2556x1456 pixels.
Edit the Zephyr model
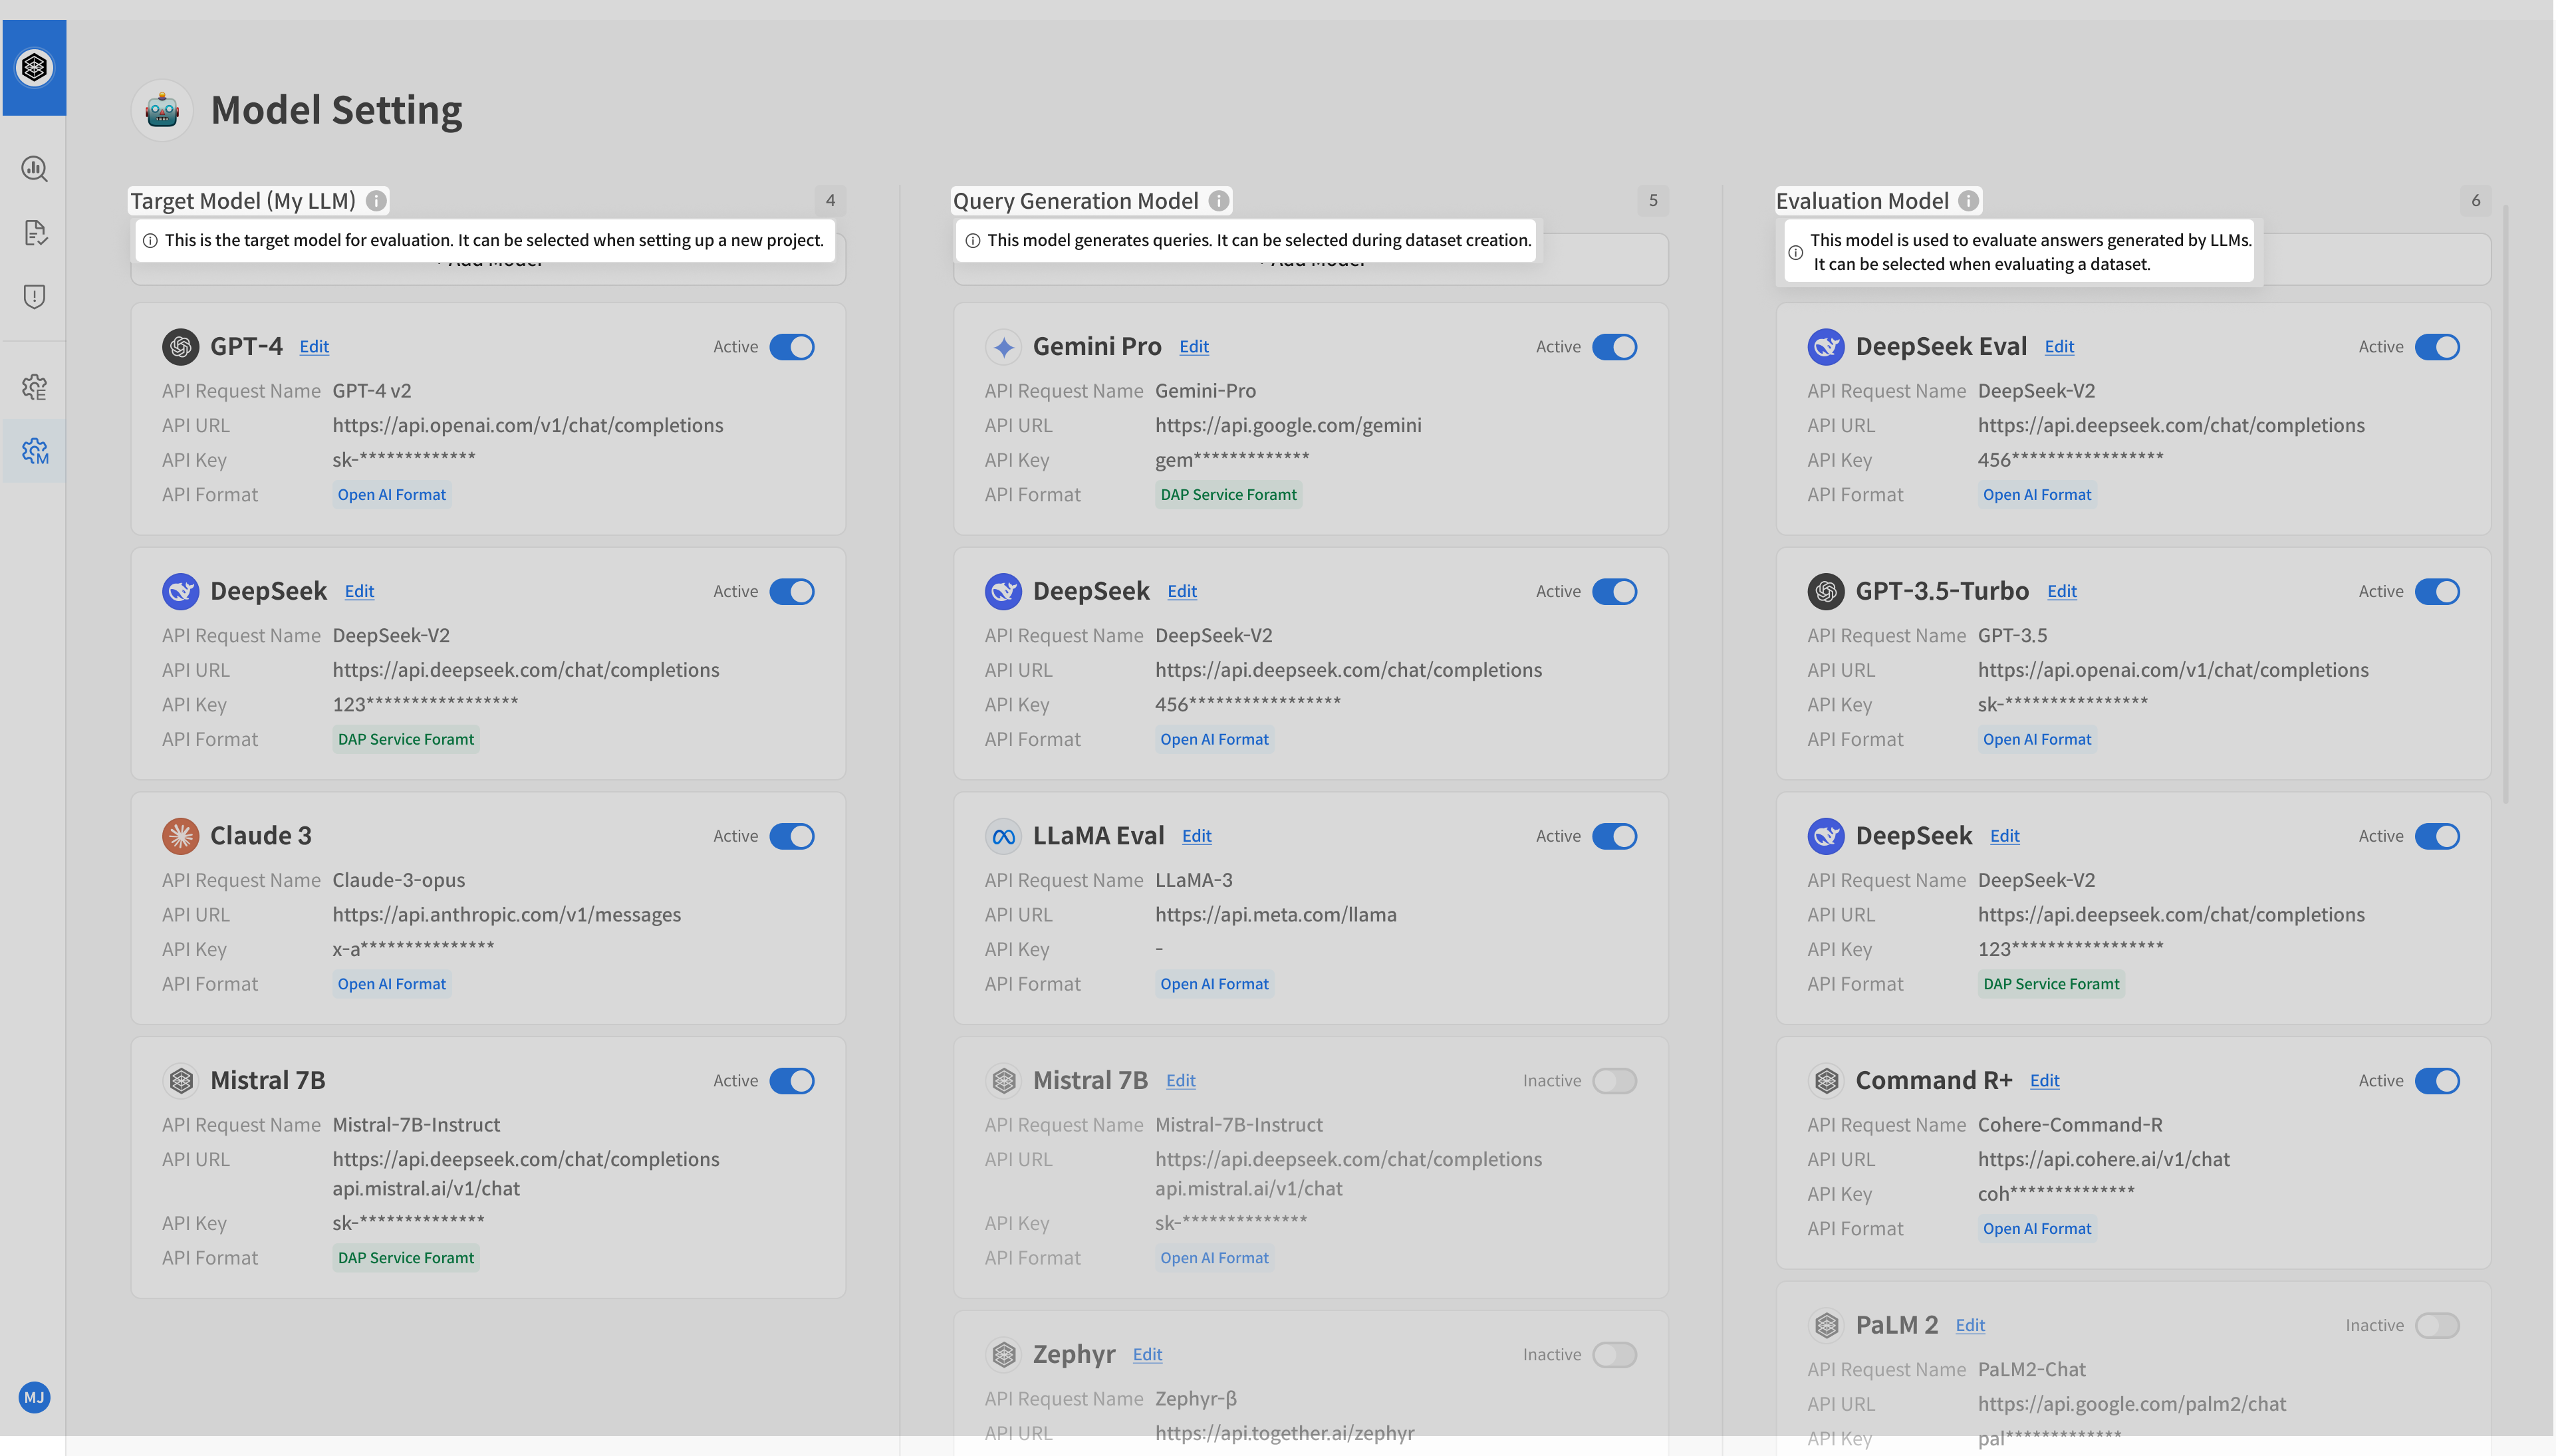pyautogui.click(x=1148, y=1355)
